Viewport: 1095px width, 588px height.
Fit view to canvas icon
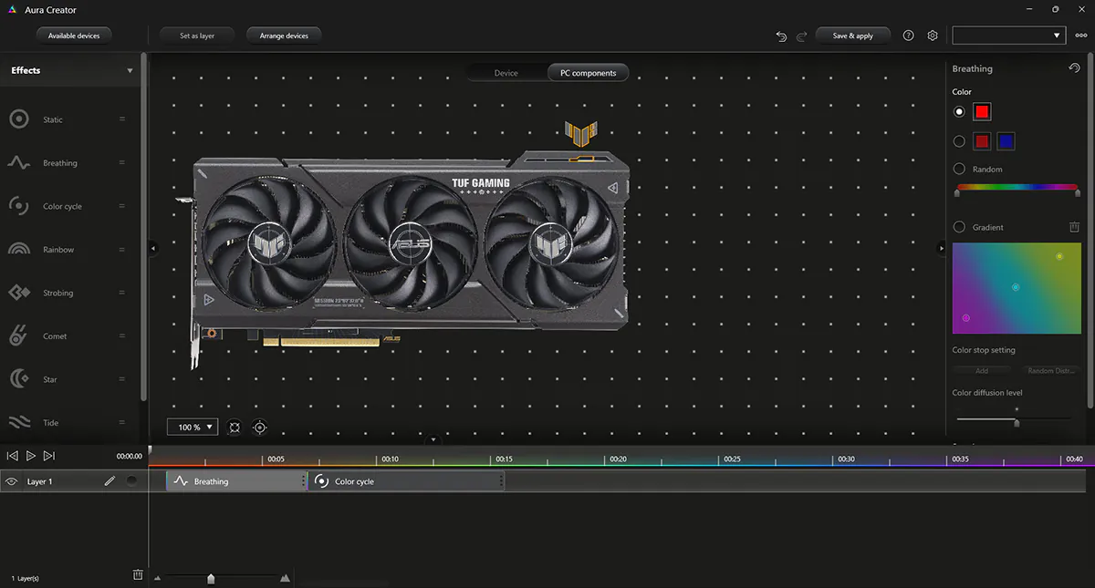[x=235, y=427]
